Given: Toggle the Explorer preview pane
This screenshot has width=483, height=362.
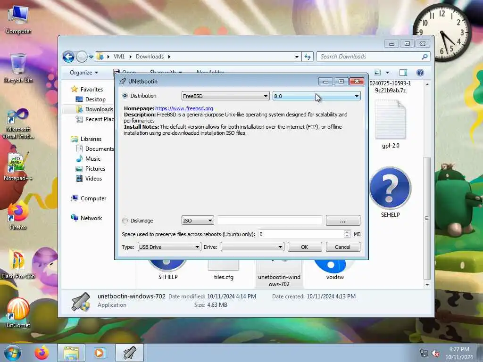Looking at the screenshot, I should coord(403,73).
